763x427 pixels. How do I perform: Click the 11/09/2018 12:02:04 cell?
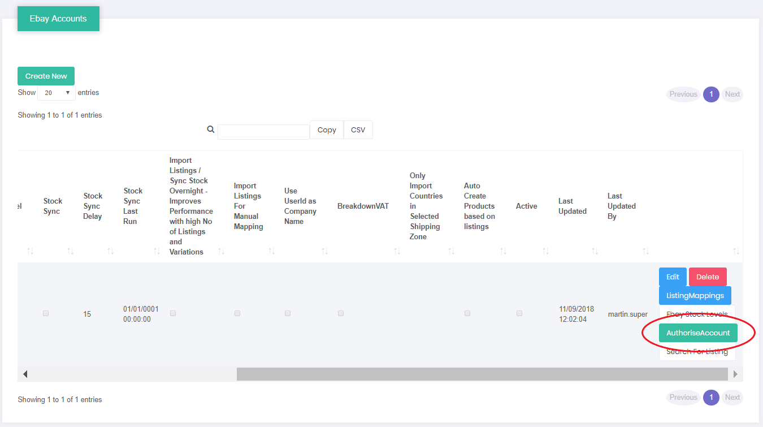point(576,314)
